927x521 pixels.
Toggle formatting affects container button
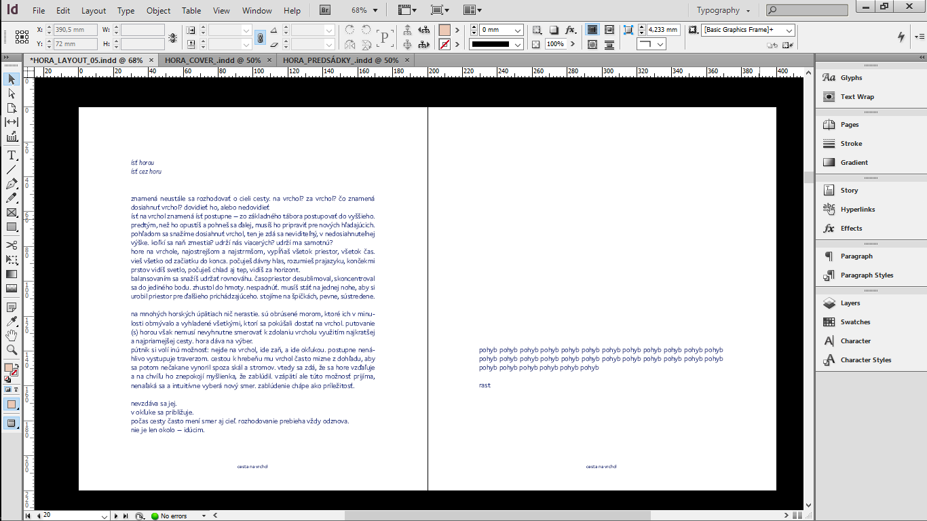point(8,390)
